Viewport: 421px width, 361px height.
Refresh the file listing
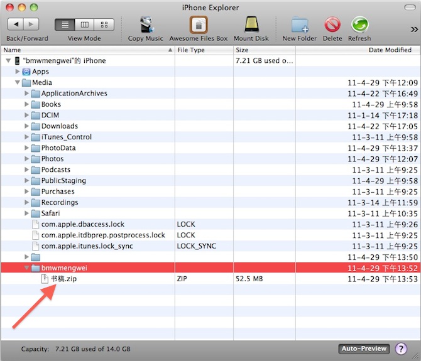(359, 30)
